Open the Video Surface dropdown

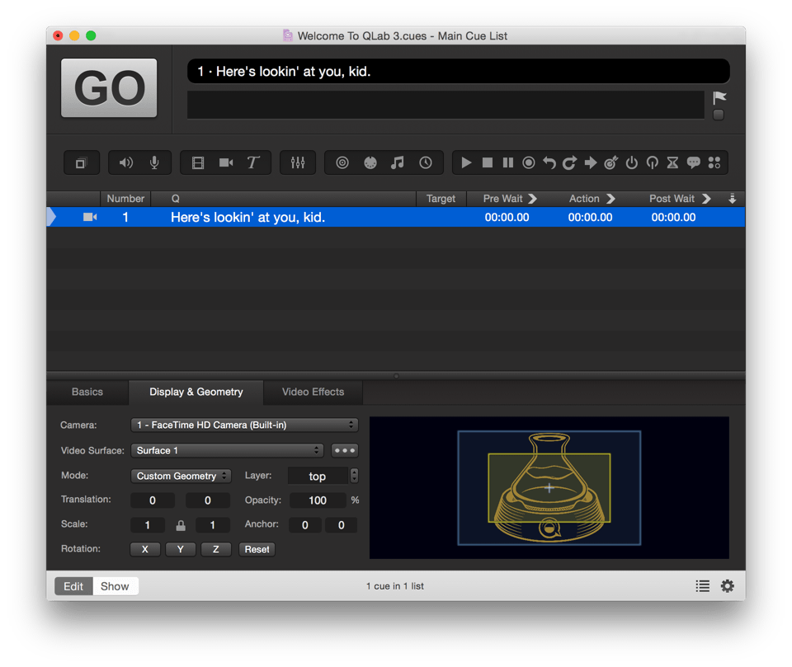tap(227, 451)
